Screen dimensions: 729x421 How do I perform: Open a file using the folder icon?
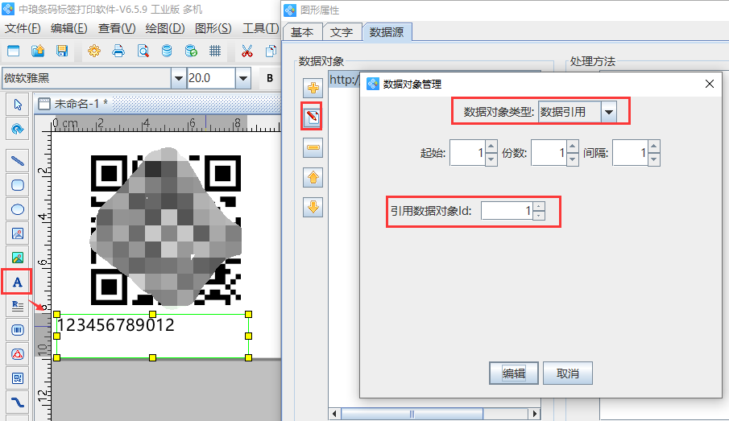(38, 51)
